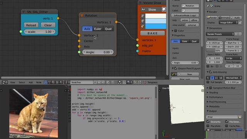Remove render preset with the minus icon

(x=240, y=34)
